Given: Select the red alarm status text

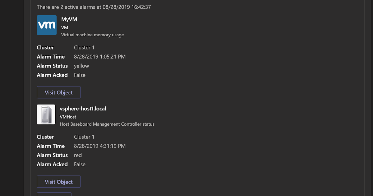Looking at the screenshot, I should (78, 155).
